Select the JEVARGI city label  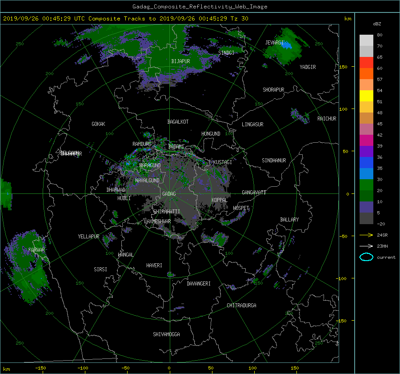pos(274,43)
